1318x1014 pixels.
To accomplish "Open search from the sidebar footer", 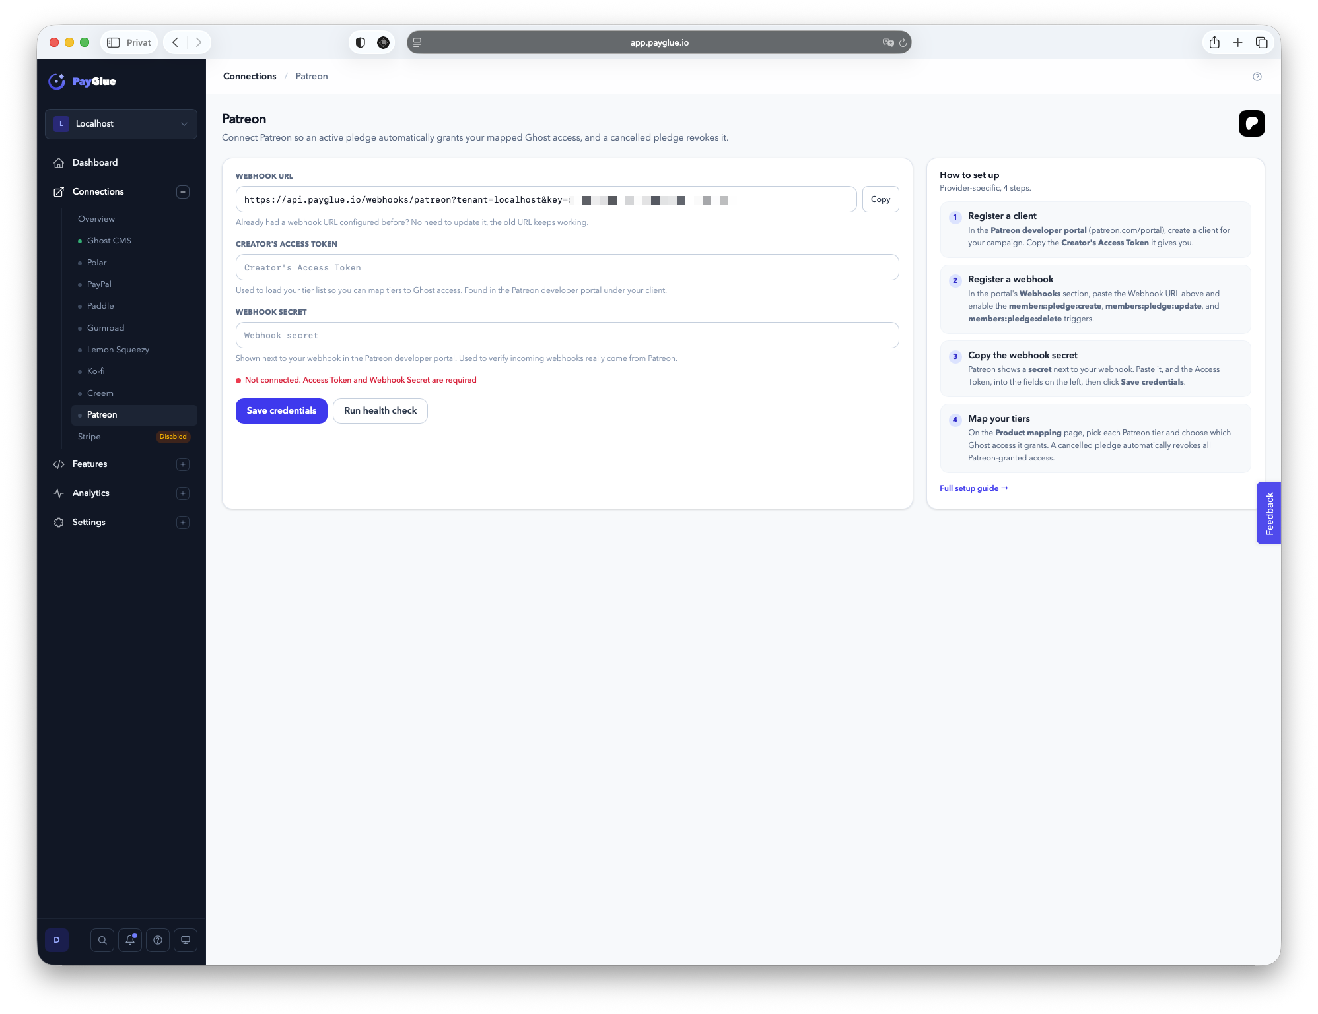I will (102, 940).
